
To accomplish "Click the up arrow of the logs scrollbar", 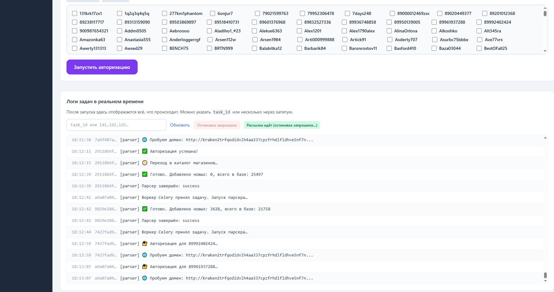I will (x=545, y=137).
